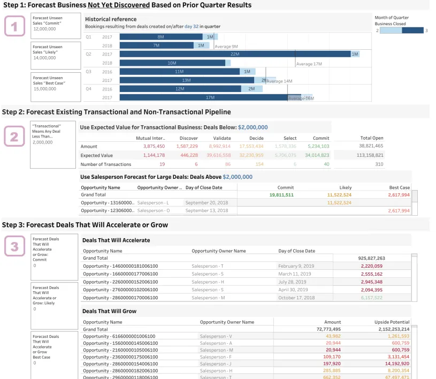Select Grand Total Commit value 19,811,511
Viewport: 436px width, 379px height.
click(281, 195)
